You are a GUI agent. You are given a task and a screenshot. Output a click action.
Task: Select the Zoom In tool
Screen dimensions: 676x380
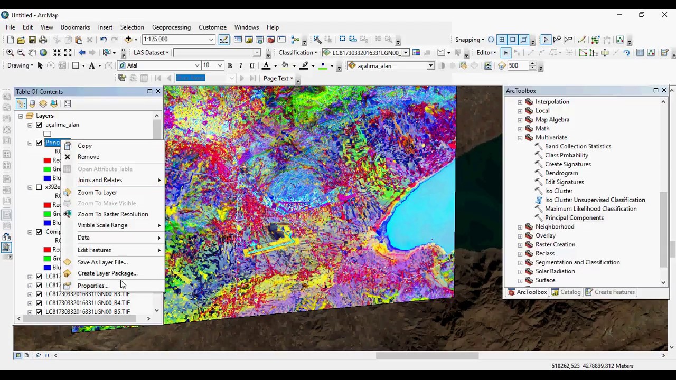[10, 52]
